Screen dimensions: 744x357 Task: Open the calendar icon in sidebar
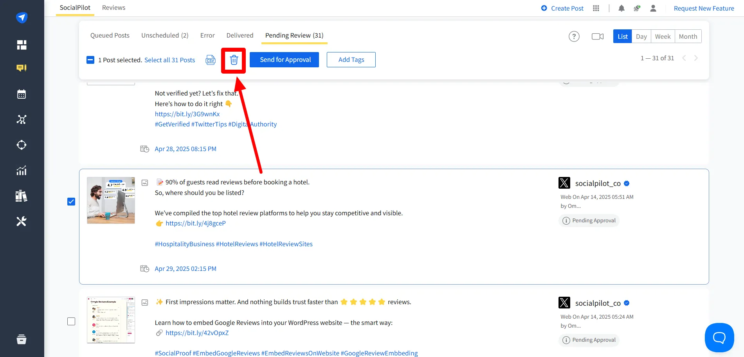click(22, 94)
